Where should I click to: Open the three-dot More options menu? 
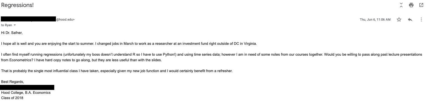421,19
